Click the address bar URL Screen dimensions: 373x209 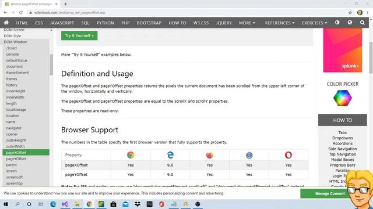pos(70,13)
